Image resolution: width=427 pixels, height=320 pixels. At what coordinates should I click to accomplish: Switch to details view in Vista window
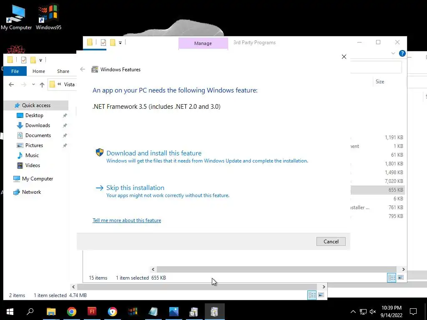(x=312, y=295)
